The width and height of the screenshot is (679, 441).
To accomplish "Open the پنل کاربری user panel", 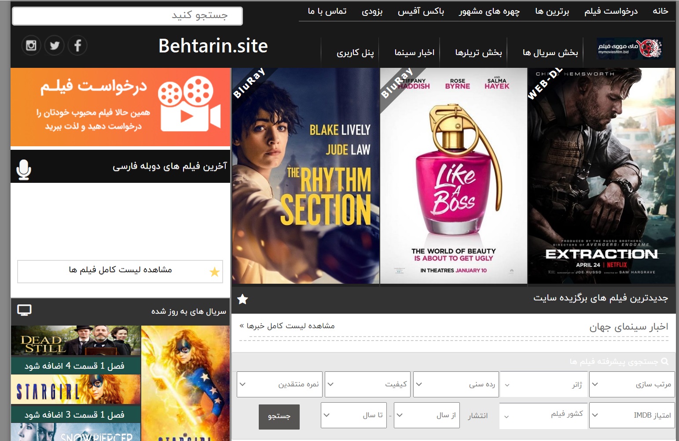I will tap(355, 52).
